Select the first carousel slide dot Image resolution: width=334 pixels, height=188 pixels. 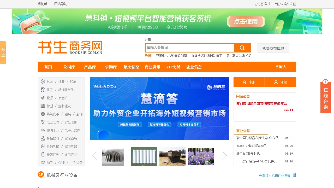click(x=134, y=140)
